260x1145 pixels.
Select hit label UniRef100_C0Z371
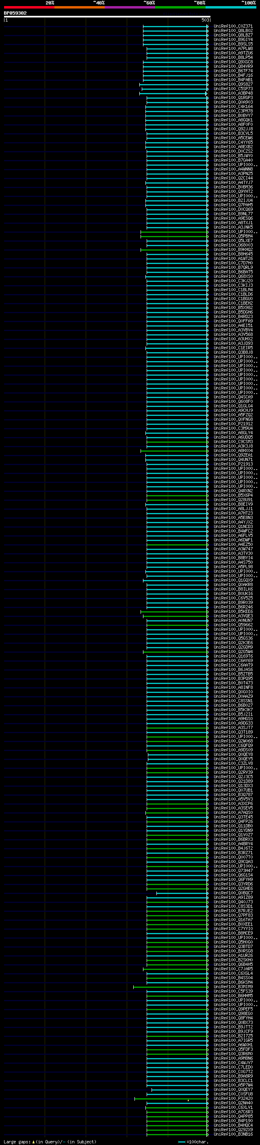[x=233, y=26]
